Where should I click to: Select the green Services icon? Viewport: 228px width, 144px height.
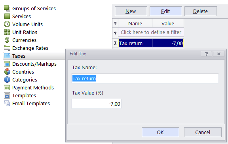pyautogui.click(x=7, y=16)
